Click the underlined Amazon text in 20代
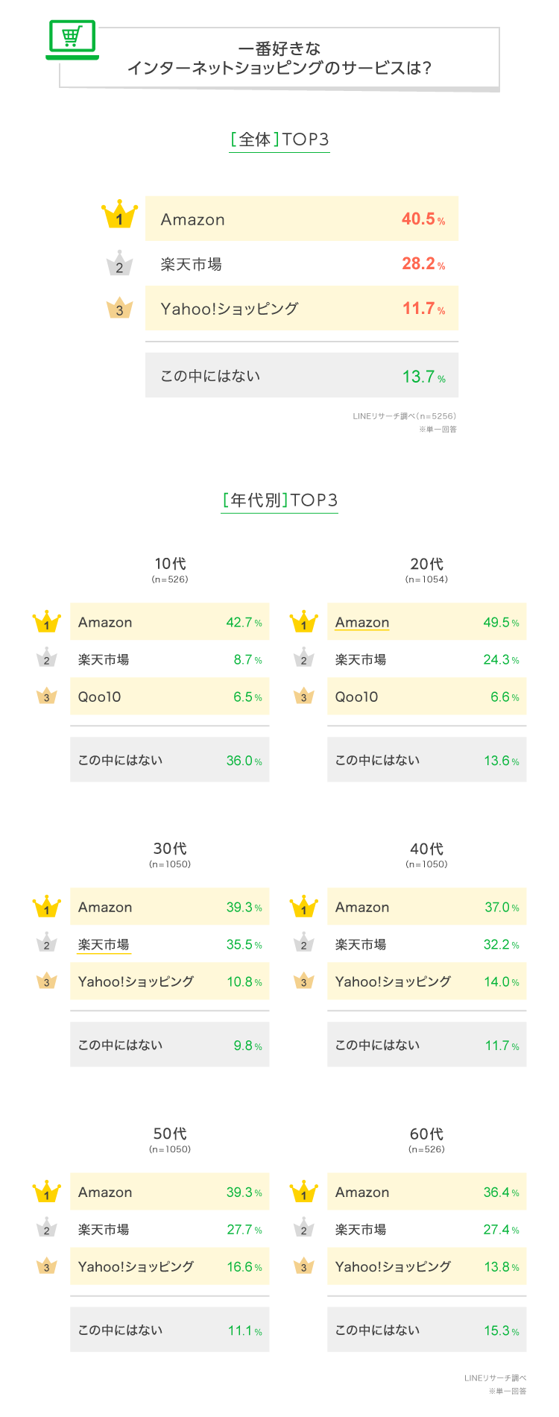Screen dimensions: 559x1417 click(362, 623)
